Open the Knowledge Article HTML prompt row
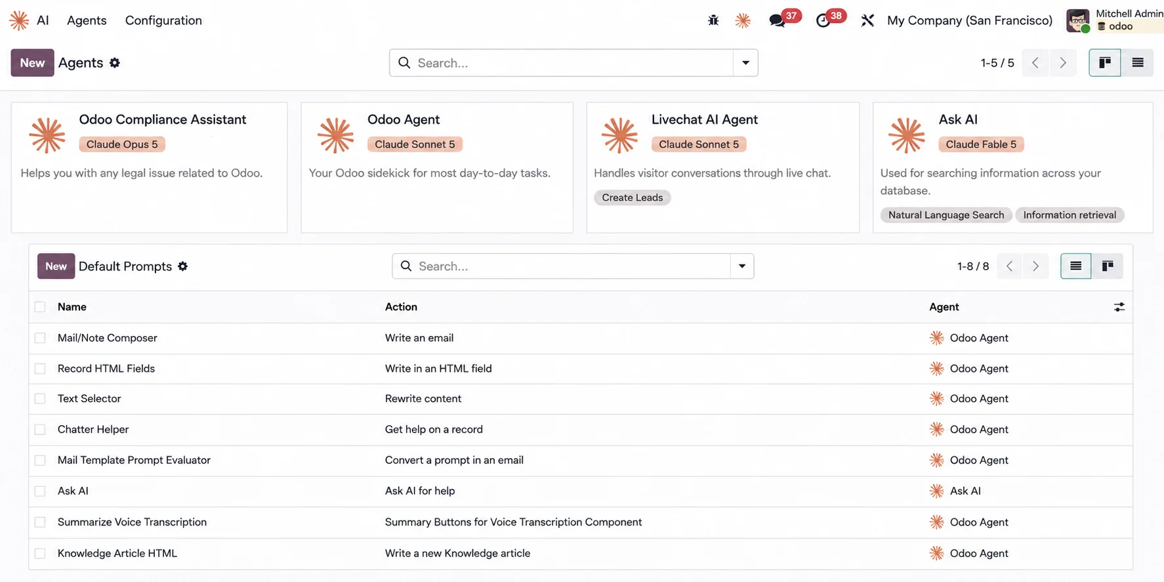The height and width of the screenshot is (582, 1164). [581, 554]
